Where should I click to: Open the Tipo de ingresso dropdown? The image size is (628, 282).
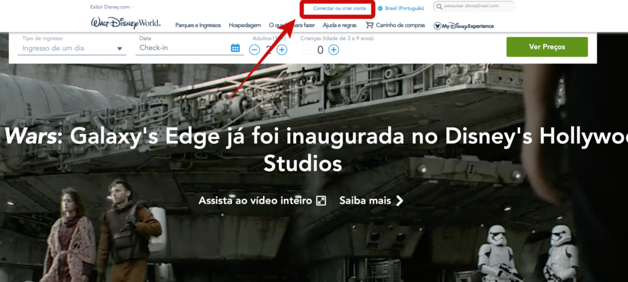pyautogui.click(x=72, y=48)
